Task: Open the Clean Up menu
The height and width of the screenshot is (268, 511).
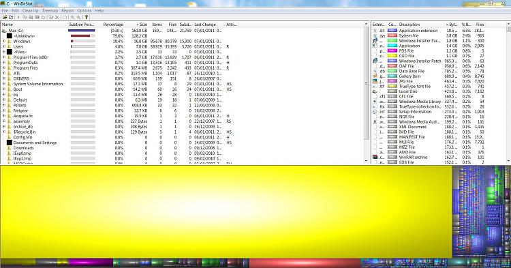Action: [30, 11]
